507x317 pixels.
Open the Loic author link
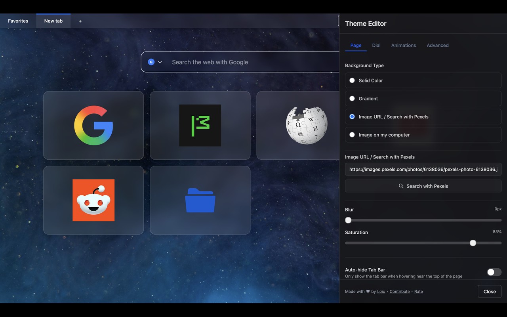pos(381,292)
